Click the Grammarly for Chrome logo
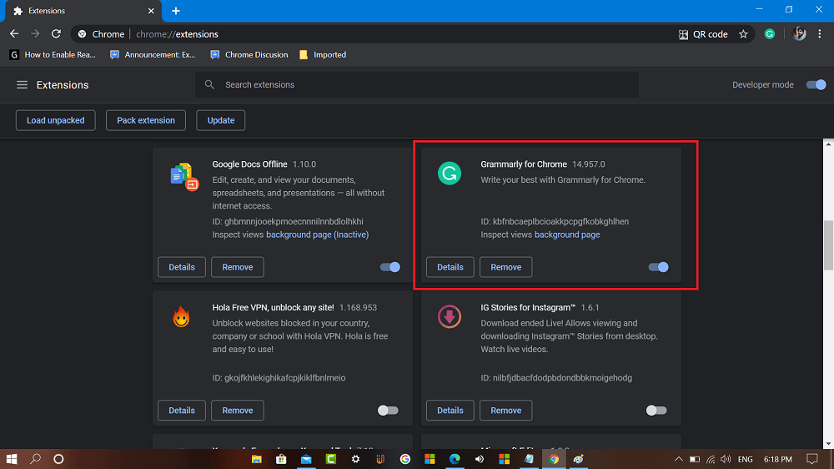The height and width of the screenshot is (469, 834). coord(450,174)
